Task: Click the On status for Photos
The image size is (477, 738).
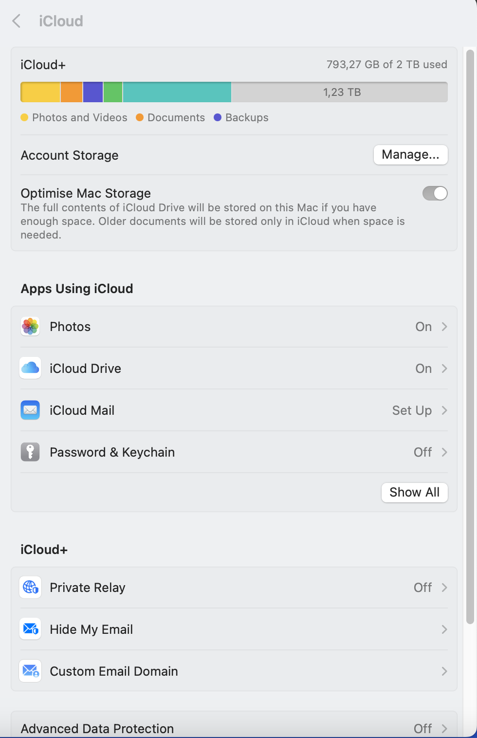Action: coord(423,327)
